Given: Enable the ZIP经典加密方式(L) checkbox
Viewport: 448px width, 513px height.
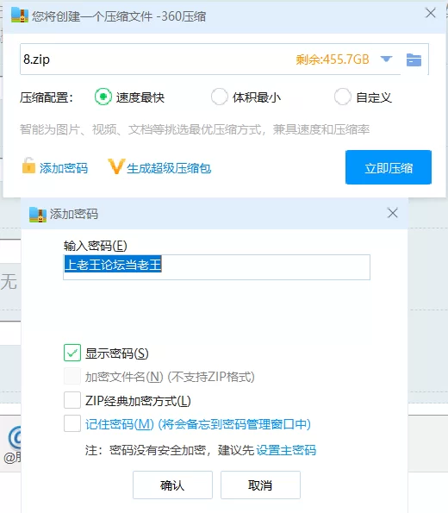Looking at the screenshot, I should click(72, 400).
